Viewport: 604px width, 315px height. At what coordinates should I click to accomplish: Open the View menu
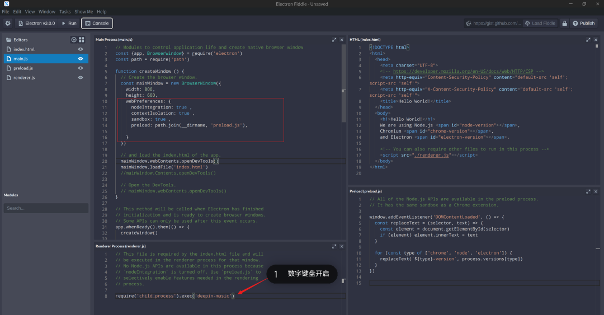click(30, 12)
